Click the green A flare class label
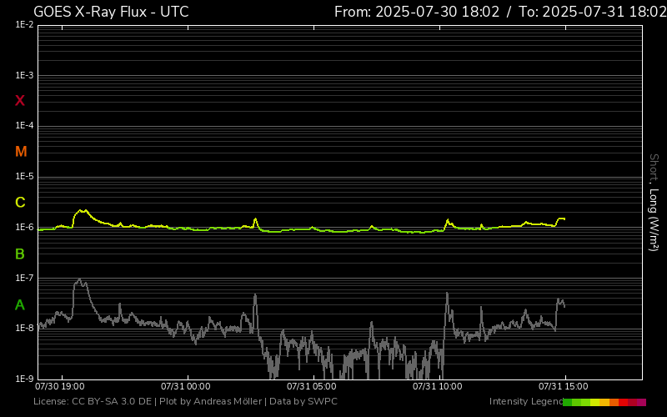667x417 pixels. (x=20, y=305)
